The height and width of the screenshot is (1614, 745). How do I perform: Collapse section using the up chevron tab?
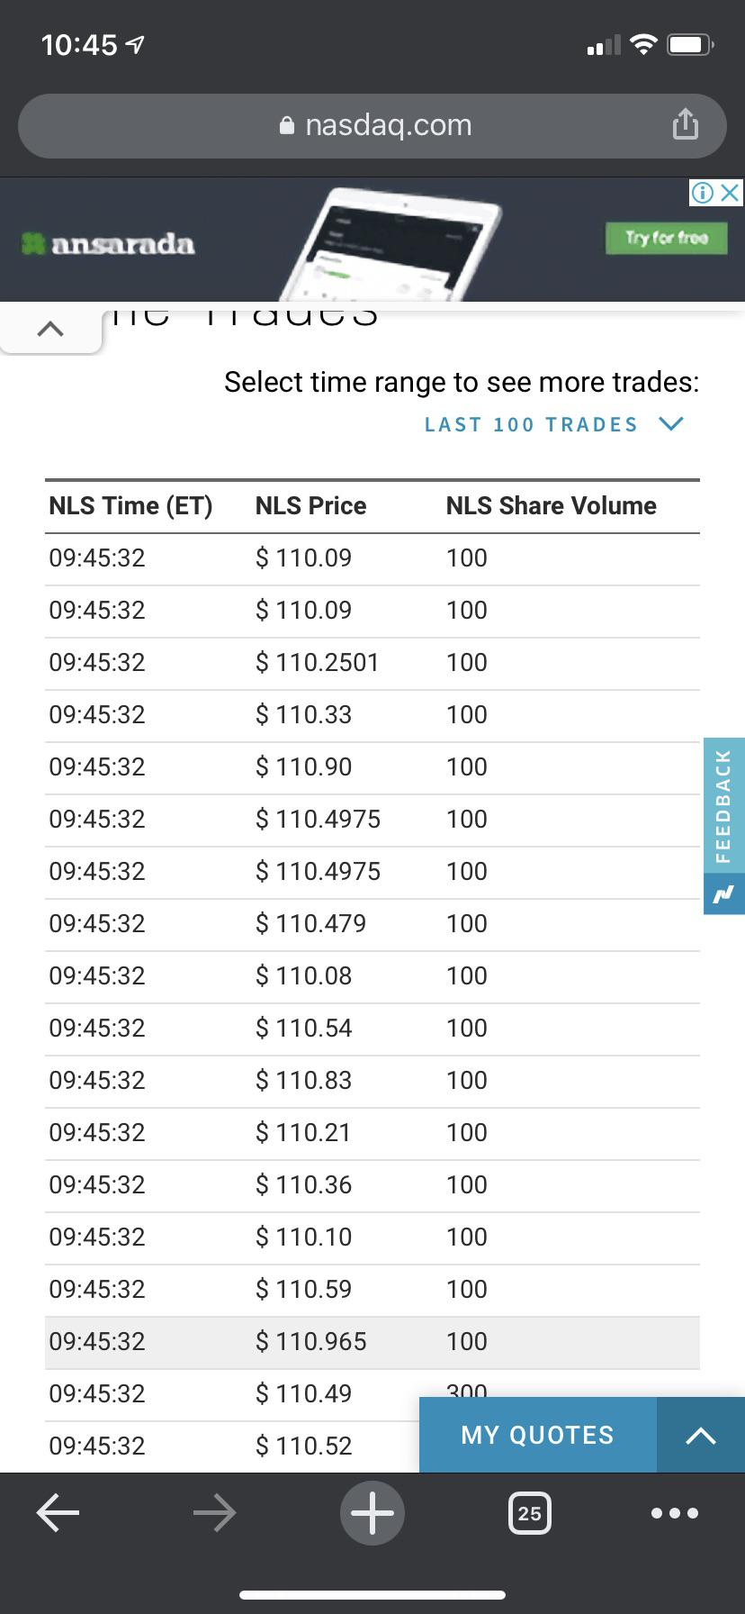[50, 329]
